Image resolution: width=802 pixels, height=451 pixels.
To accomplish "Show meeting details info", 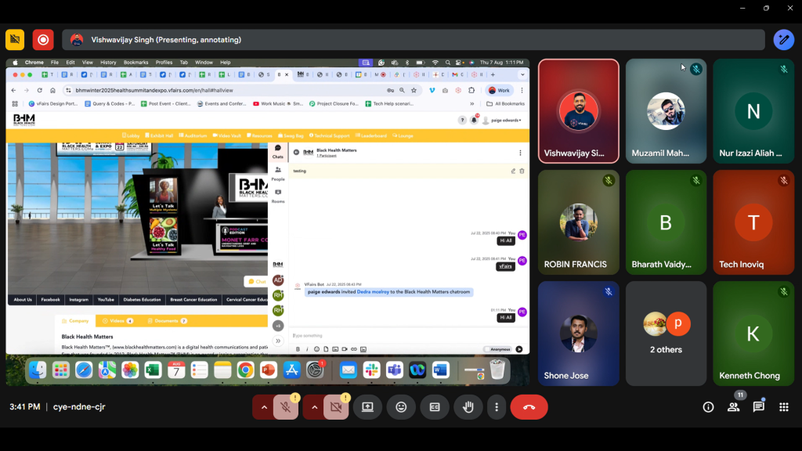I will tap(708, 407).
